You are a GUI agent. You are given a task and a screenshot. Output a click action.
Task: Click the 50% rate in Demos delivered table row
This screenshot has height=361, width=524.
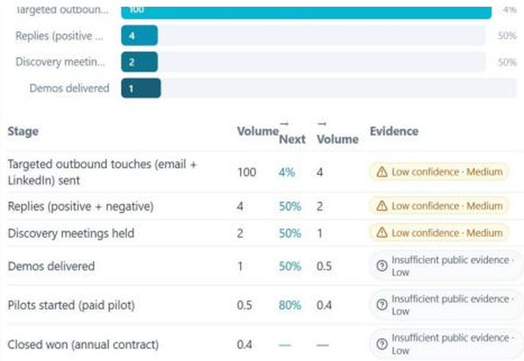coord(289,266)
